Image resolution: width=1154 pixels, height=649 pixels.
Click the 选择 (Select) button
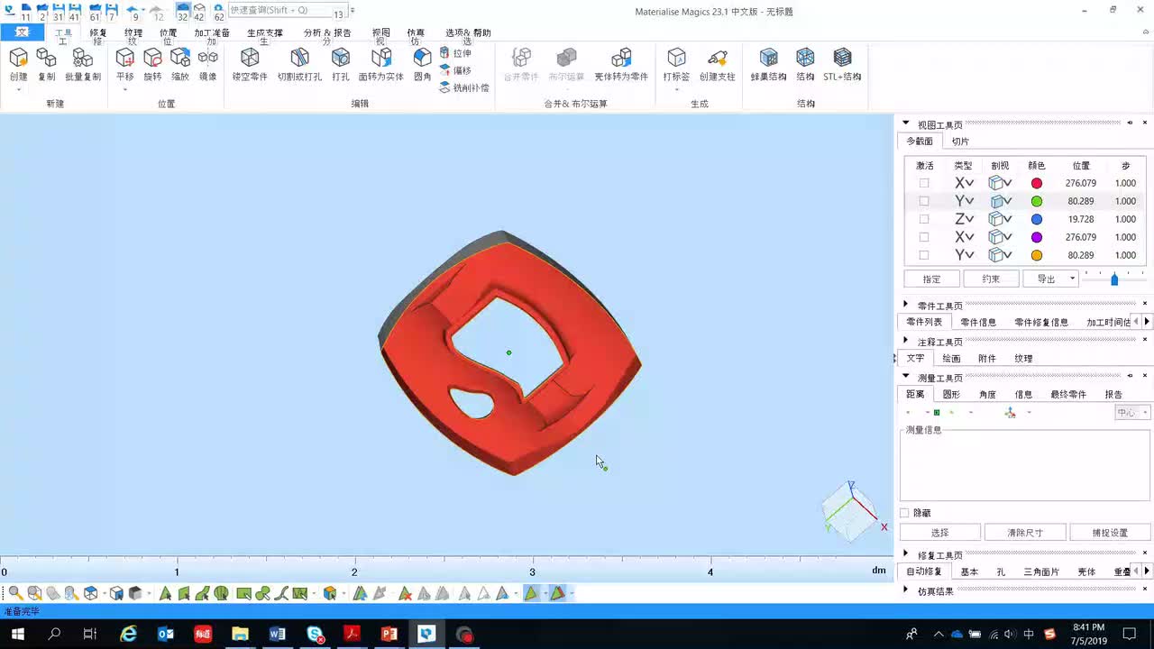click(940, 532)
